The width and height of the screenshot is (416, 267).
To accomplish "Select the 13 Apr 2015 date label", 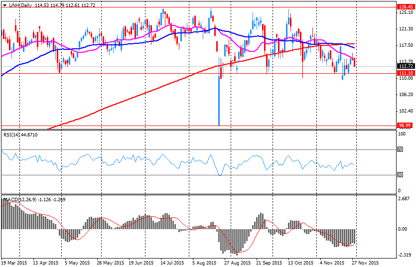I will tap(46, 263).
